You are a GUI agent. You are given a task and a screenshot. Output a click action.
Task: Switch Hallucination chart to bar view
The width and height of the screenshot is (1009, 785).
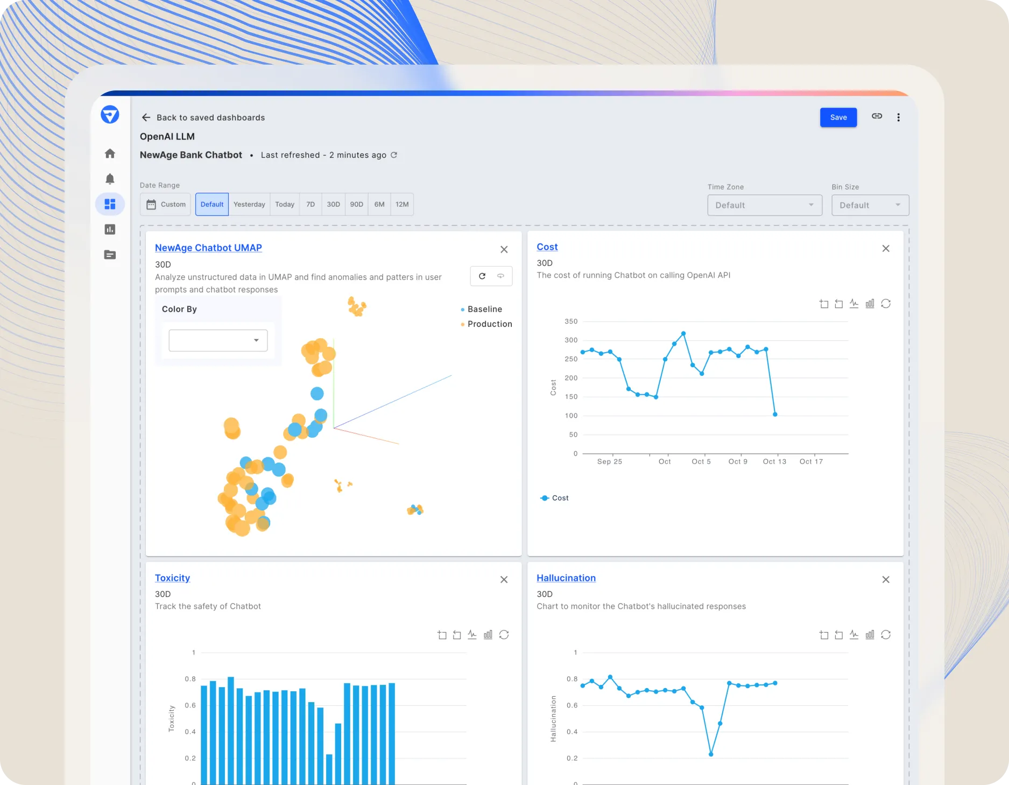870,634
